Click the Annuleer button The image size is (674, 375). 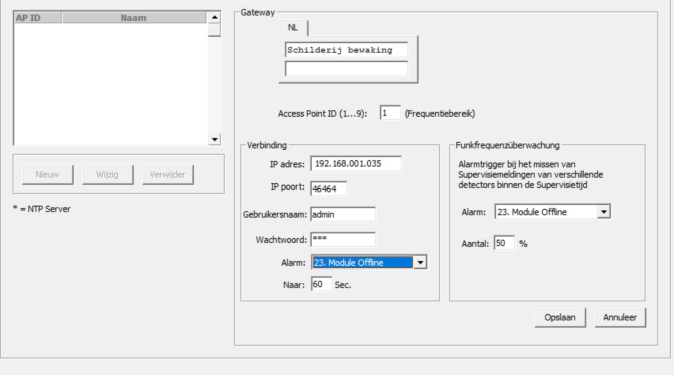tap(620, 318)
